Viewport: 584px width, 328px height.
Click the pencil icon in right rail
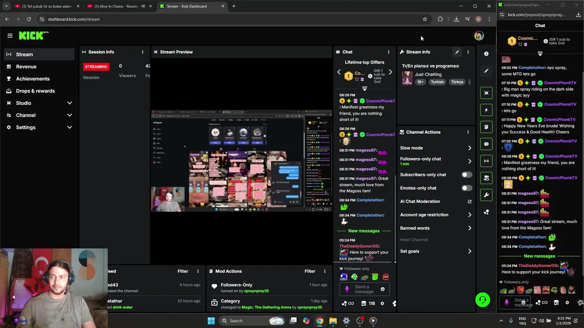point(486,71)
